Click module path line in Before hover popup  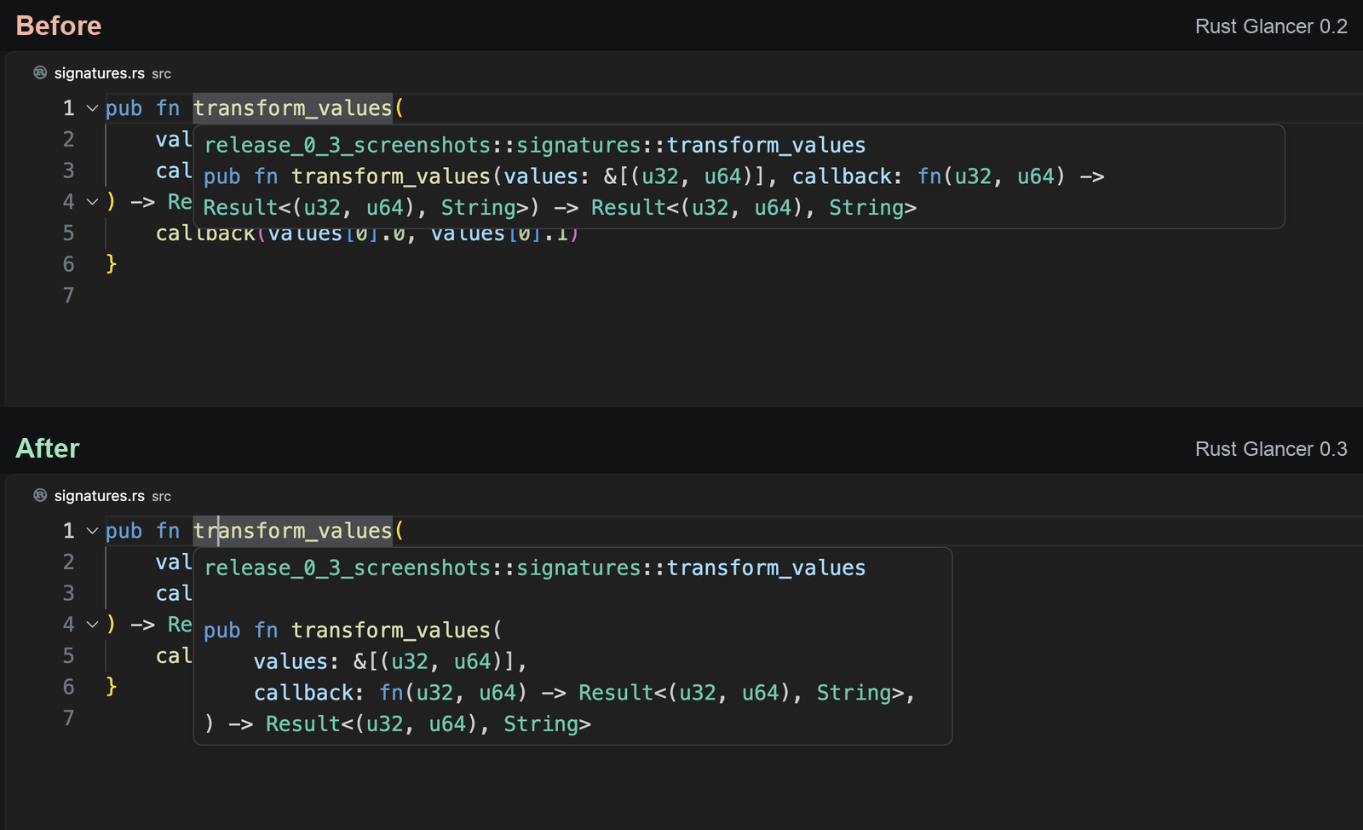pyautogui.click(x=535, y=145)
